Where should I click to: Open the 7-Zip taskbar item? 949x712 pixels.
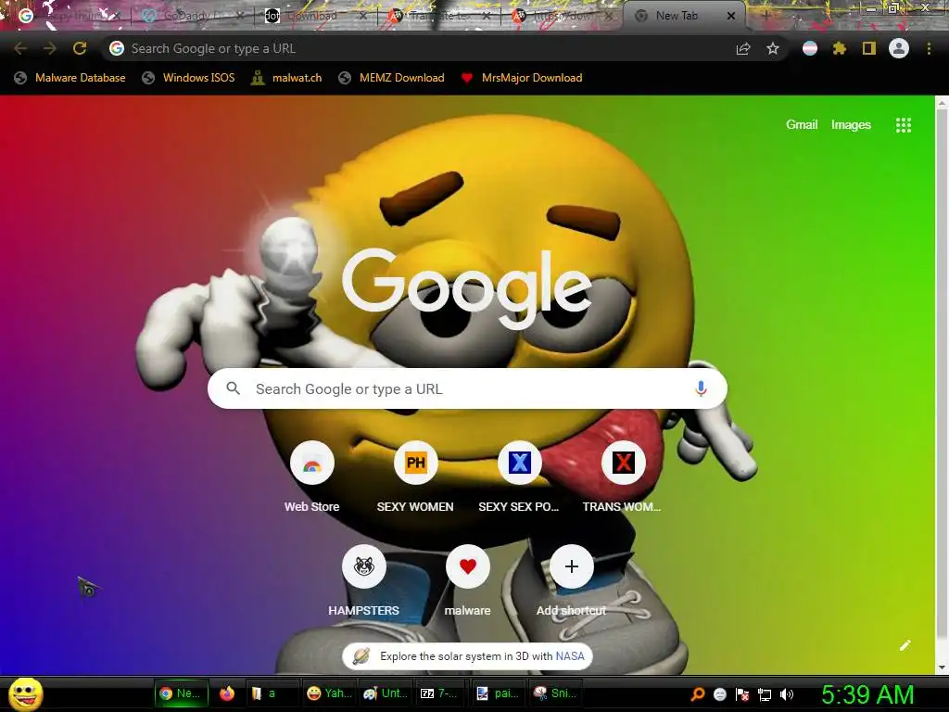[439, 693]
